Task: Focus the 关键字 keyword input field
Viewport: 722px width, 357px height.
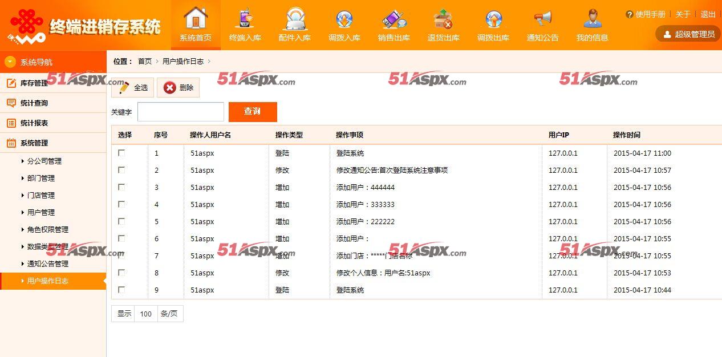Action: pos(180,112)
